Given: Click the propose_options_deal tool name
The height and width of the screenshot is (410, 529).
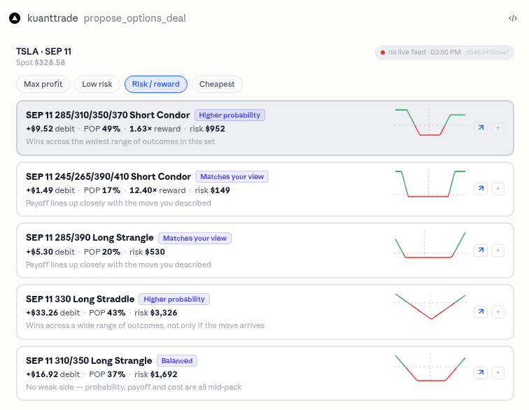Looking at the screenshot, I should 134,18.
